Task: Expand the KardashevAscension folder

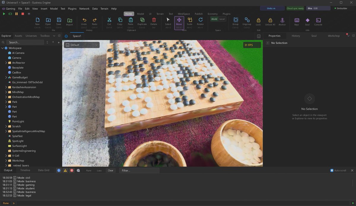Action: [6, 87]
